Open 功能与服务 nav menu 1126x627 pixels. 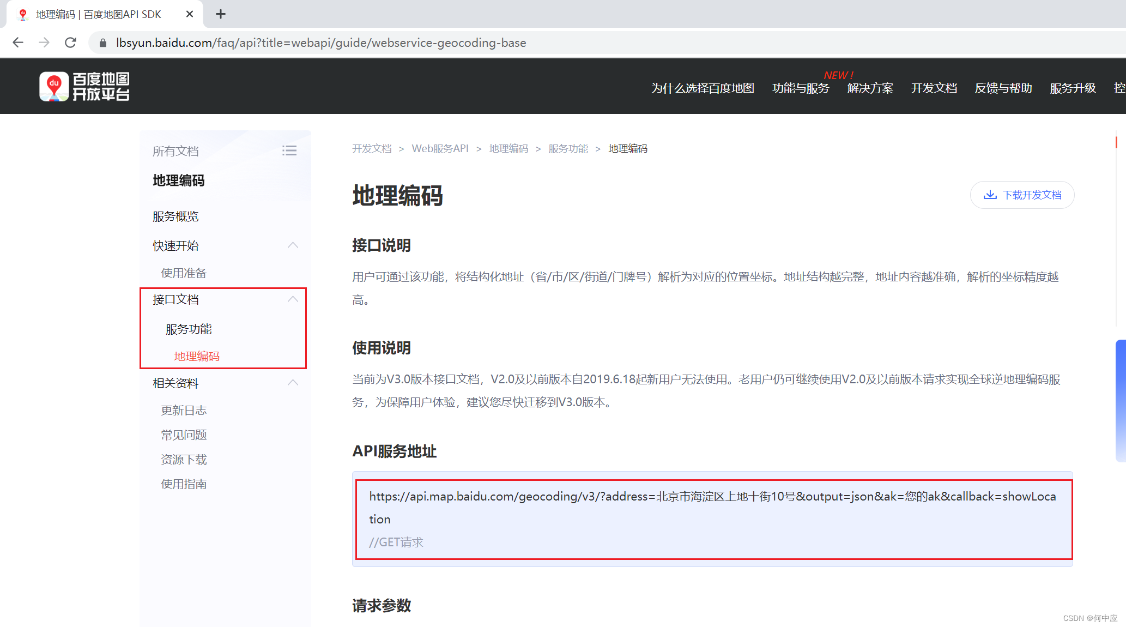(801, 88)
